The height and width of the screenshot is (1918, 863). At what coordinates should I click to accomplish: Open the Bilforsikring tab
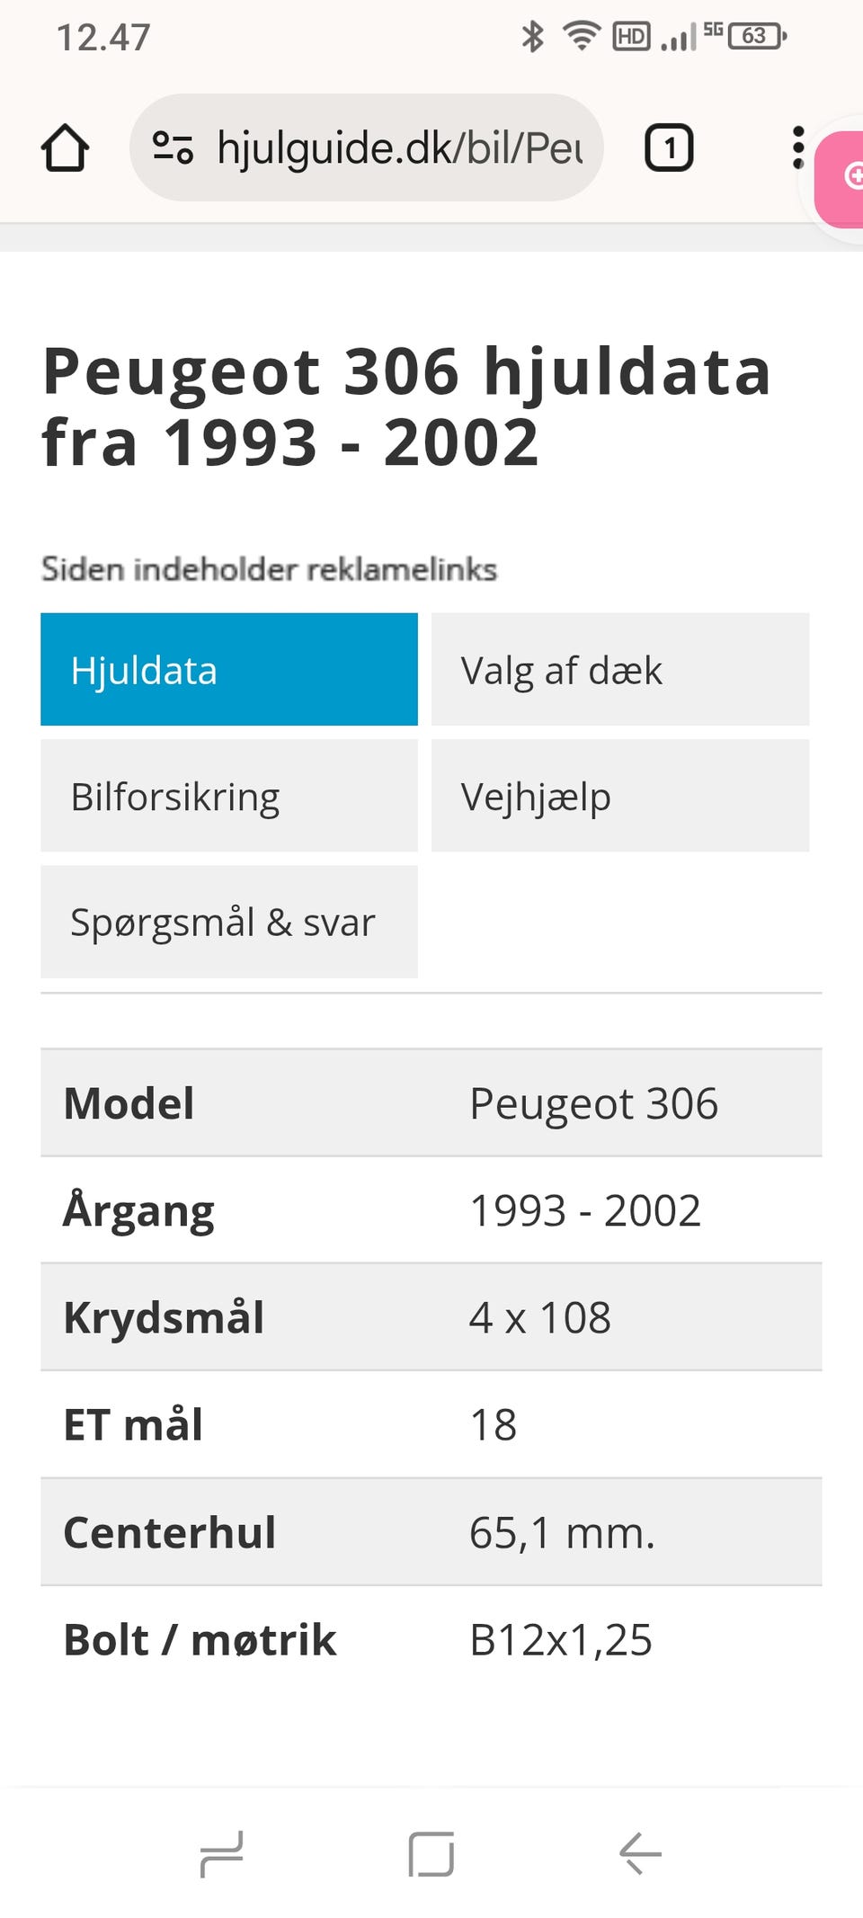229,796
